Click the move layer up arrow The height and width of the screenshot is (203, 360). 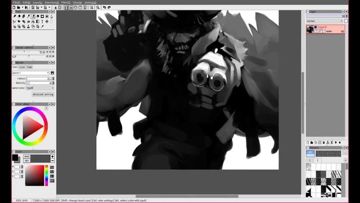pos(336,143)
